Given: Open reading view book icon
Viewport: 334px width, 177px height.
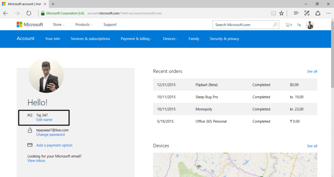Looking at the screenshot, I should tap(274, 13).
